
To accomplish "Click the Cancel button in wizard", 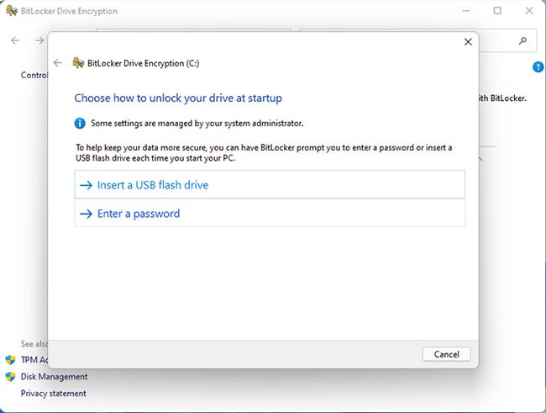I will point(446,354).
